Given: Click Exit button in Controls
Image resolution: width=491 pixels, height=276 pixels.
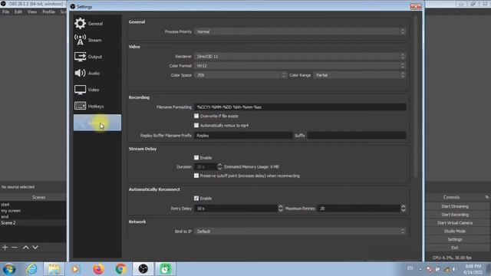Looking at the screenshot, I should tap(455, 248).
